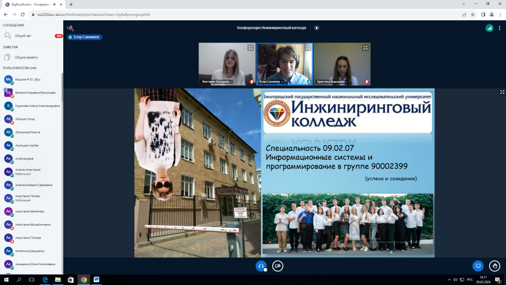
Task: Switch to Word on the taskbar
Action: 96,280
